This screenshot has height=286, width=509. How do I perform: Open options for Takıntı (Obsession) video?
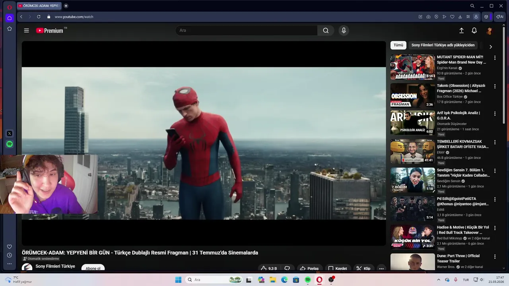(x=495, y=87)
